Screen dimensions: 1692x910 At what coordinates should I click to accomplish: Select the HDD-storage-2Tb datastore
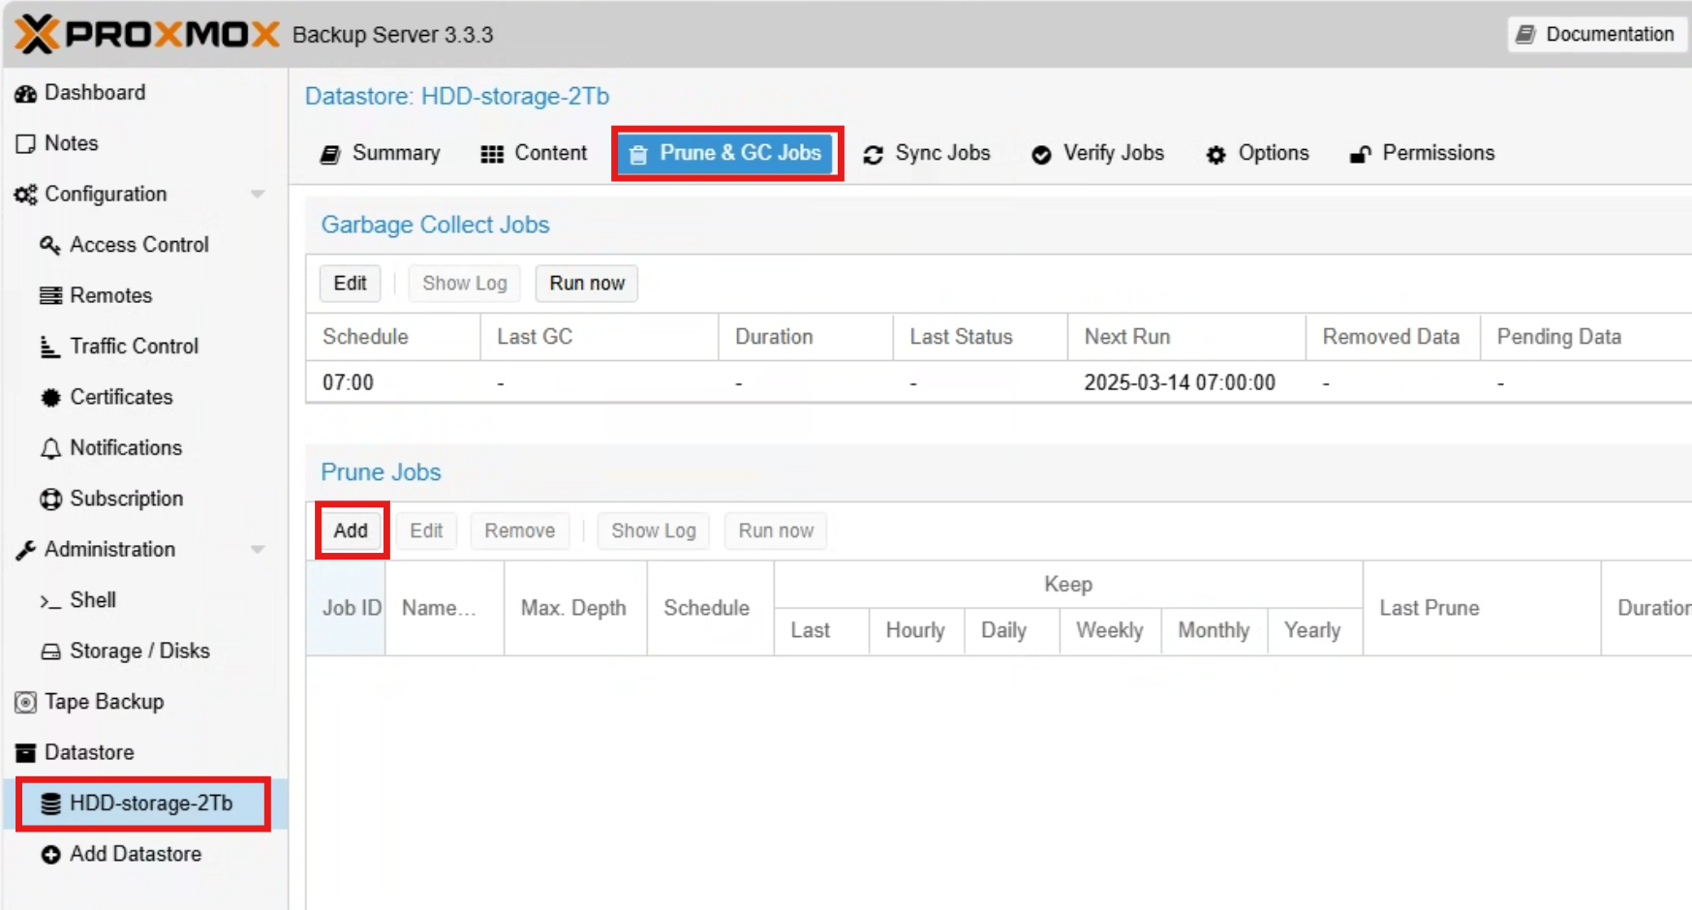pos(145,804)
